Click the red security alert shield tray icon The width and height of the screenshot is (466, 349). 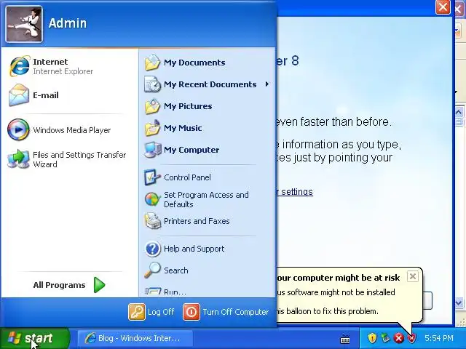tap(411, 337)
